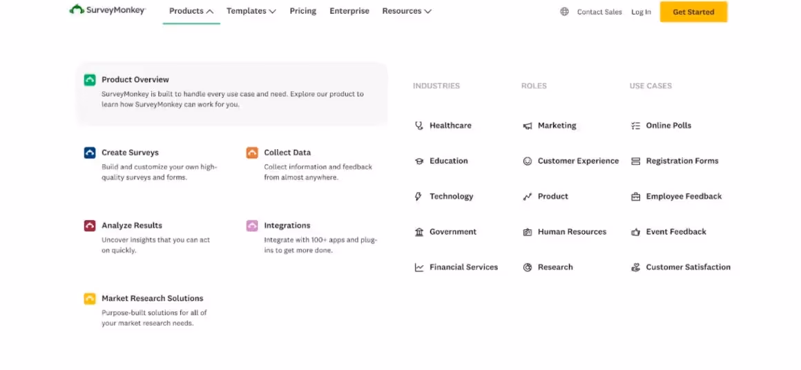Click the orange Collect Data icon
801x370 pixels.
coord(252,153)
